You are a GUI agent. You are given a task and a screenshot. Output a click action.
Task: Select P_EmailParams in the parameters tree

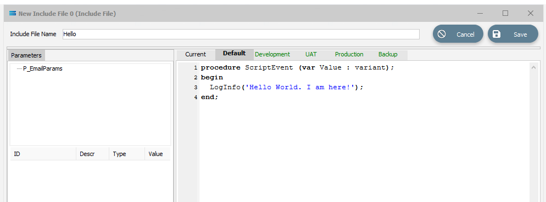click(43, 69)
